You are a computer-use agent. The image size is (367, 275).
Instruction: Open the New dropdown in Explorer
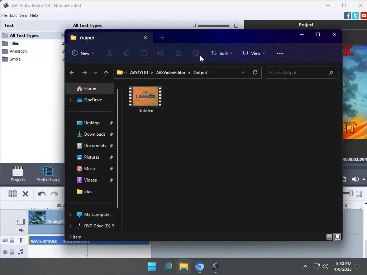[x=83, y=53]
